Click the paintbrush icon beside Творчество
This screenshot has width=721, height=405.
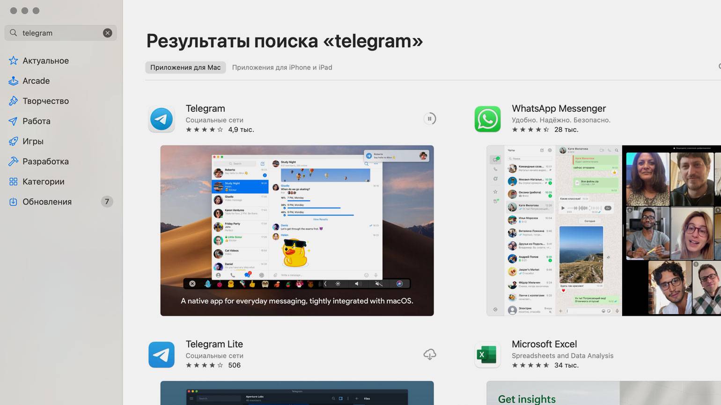[x=14, y=101]
